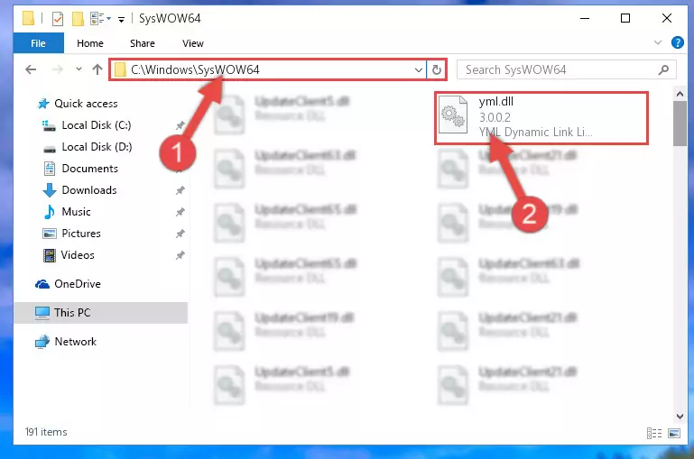Open Help with the question mark icon

tap(677, 42)
